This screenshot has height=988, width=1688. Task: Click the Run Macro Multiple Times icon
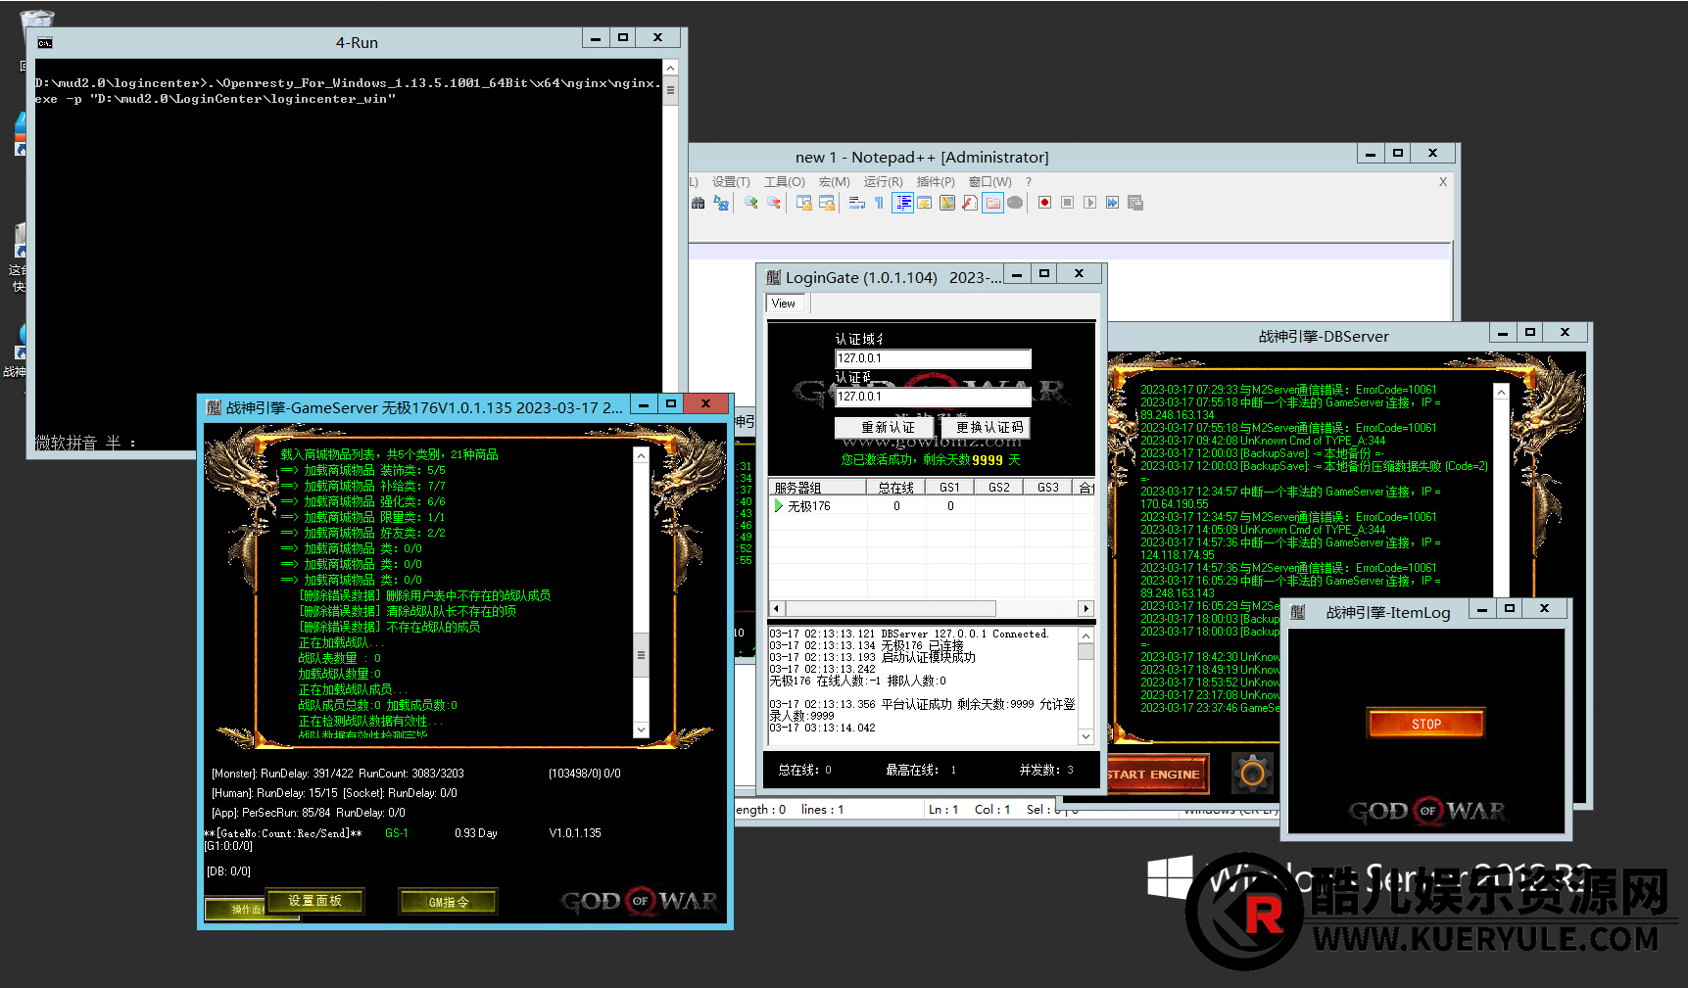1112,203
